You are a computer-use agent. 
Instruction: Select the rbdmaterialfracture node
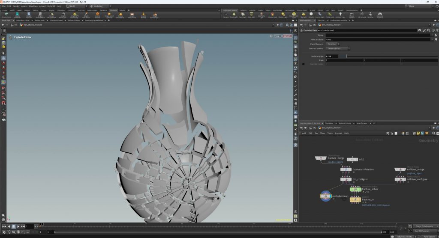[x=346, y=170]
